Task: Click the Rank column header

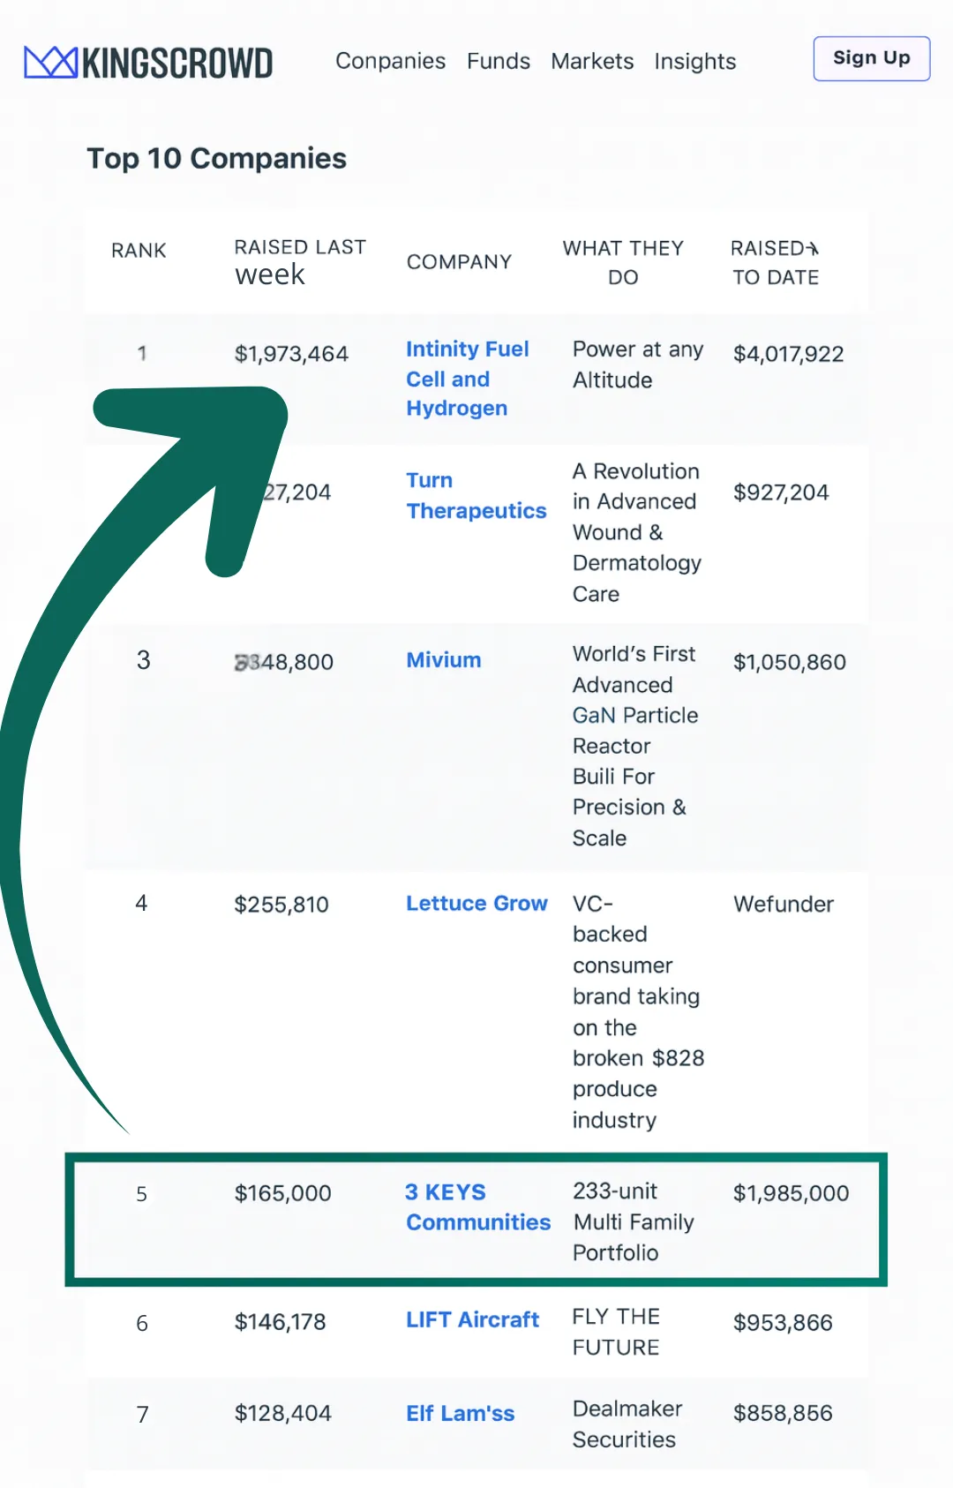Action: tap(139, 251)
